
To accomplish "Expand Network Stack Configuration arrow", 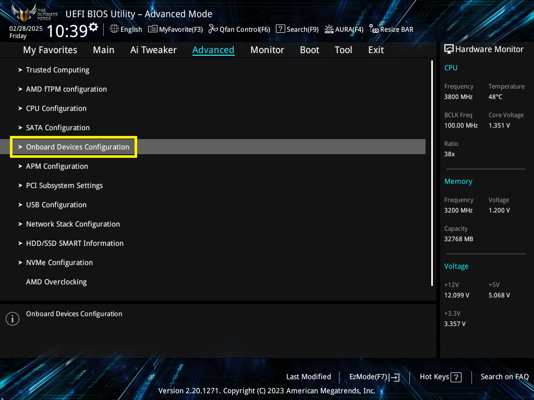I will pos(20,224).
